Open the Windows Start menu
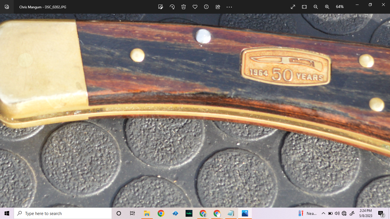Image resolution: width=390 pixels, height=219 pixels. coord(7,213)
